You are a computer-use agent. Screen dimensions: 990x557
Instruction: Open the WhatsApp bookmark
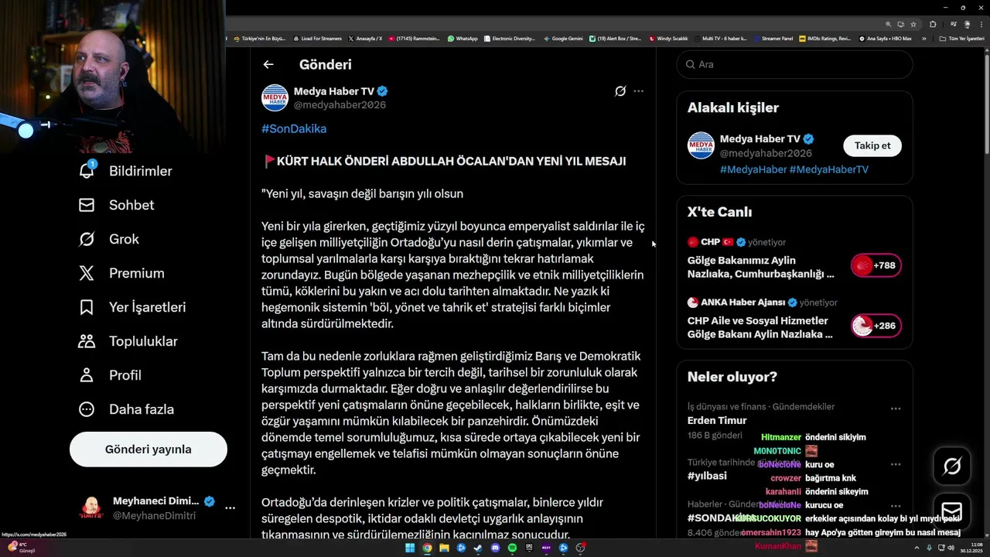(x=463, y=39)
